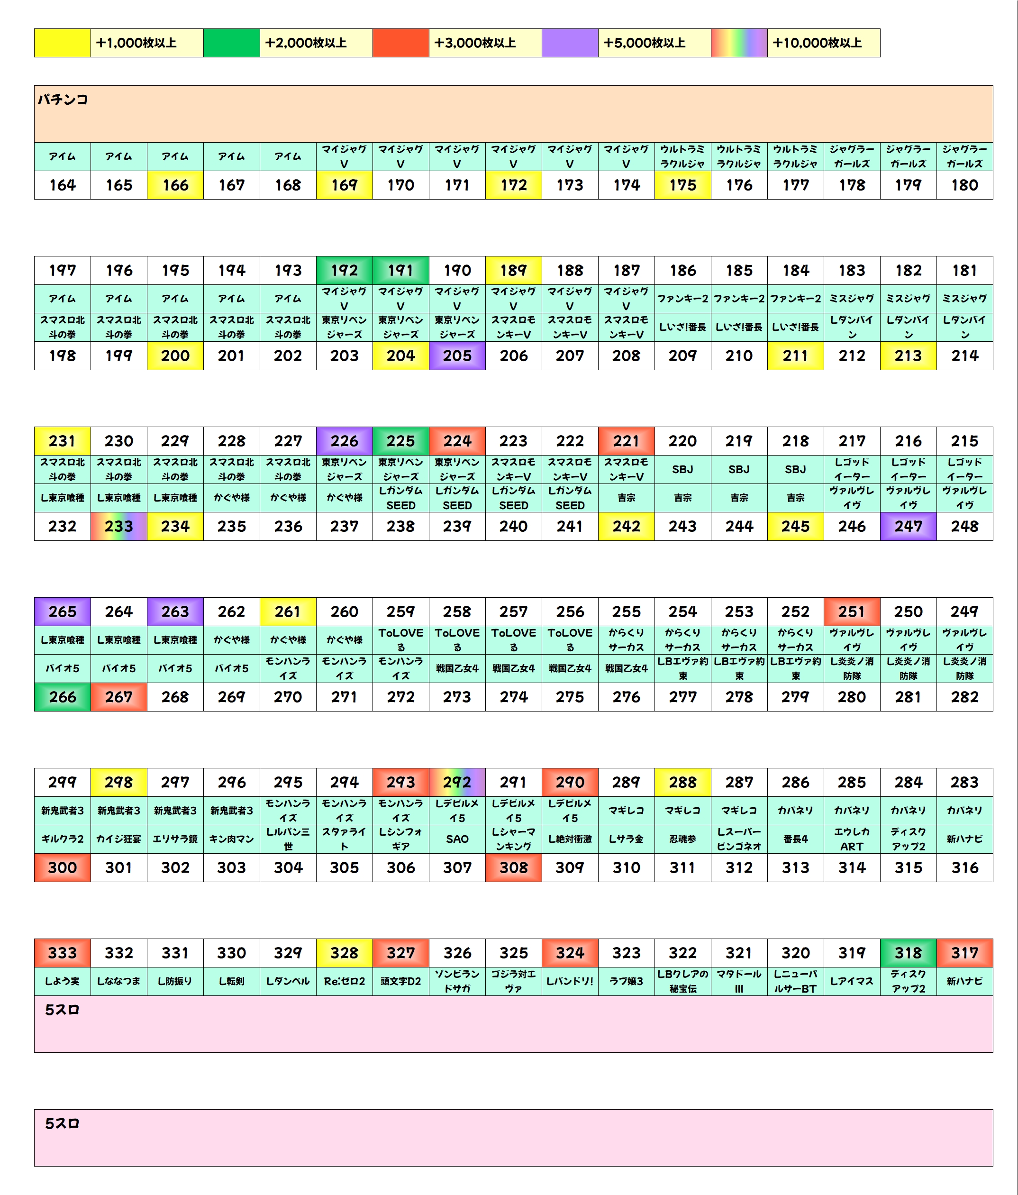
Task: Click rainbow-highlighted machine number 292
Action: tap(457, 782)
